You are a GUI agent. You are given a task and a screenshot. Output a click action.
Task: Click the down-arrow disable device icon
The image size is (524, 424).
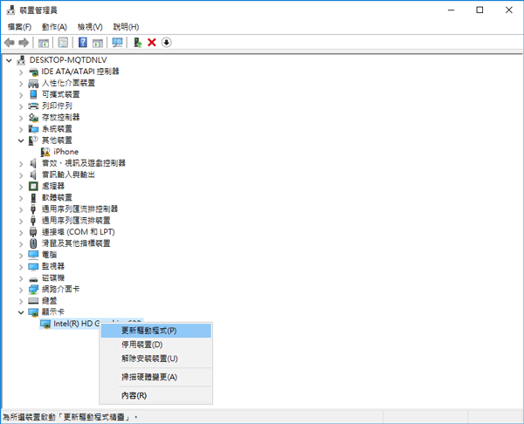point(167,43)
